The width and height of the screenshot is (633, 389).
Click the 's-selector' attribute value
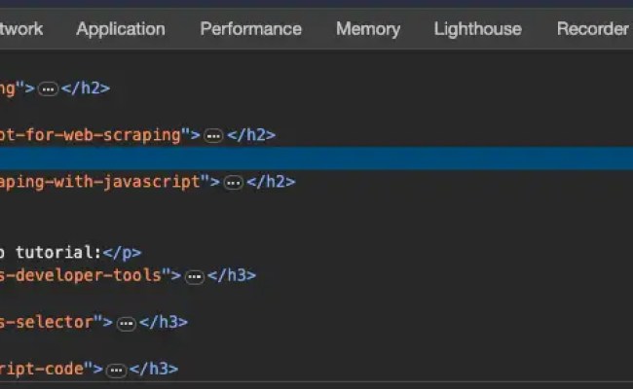tap(47, 322)
